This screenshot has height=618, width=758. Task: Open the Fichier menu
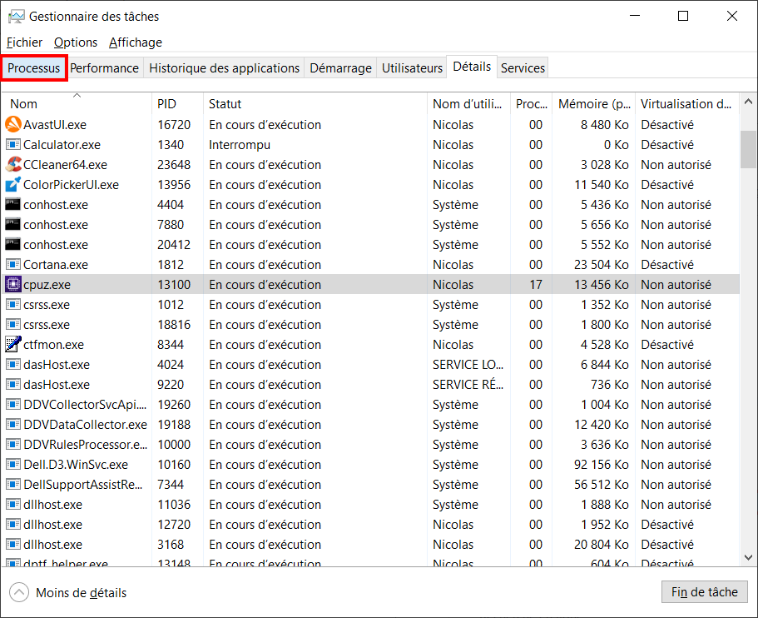(x=24, y=42)
